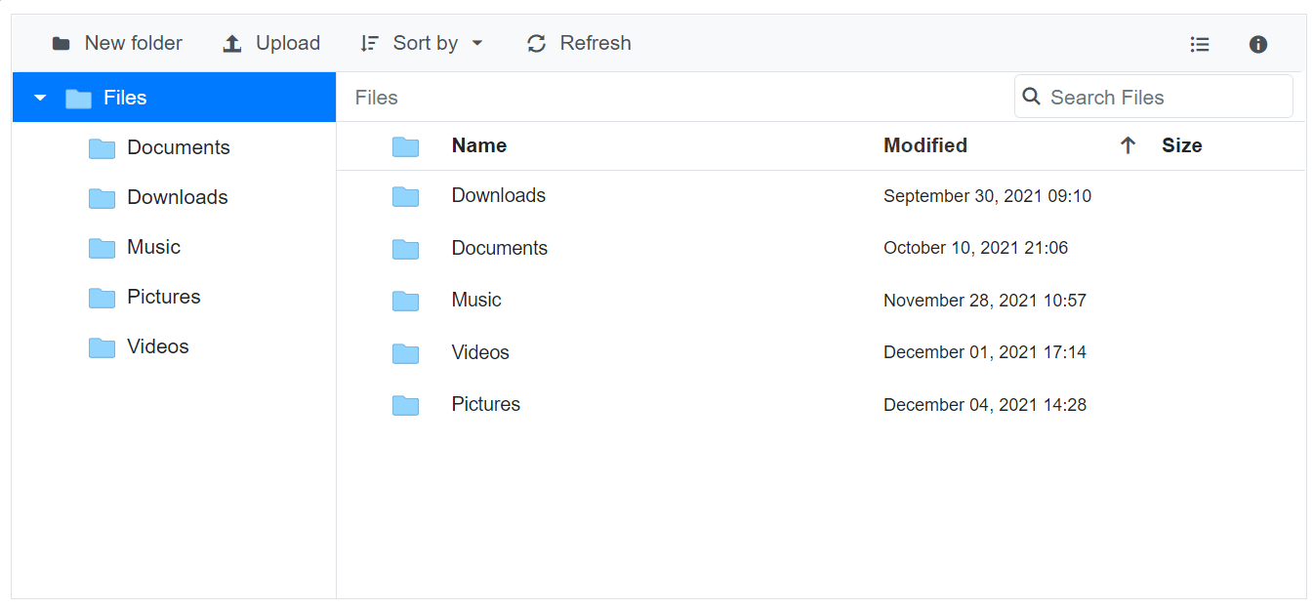Sort the list by Name column header

[478, 145]
